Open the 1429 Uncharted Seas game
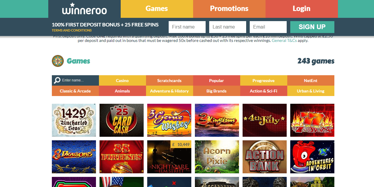The height and width of the screenshot is (187, 374). pos(74,120)
